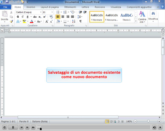Click the Incolla paste button
This screenshot has height=131, width=165.
pos(5,17)
